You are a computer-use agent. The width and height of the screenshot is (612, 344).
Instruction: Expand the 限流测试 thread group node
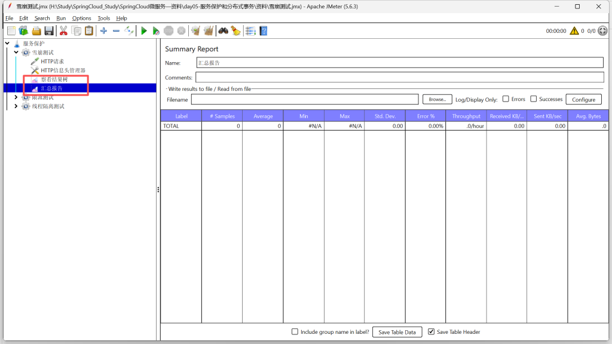tap(16, 97)
